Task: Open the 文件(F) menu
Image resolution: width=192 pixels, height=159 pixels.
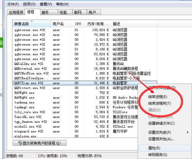Action: click(13, 4)
